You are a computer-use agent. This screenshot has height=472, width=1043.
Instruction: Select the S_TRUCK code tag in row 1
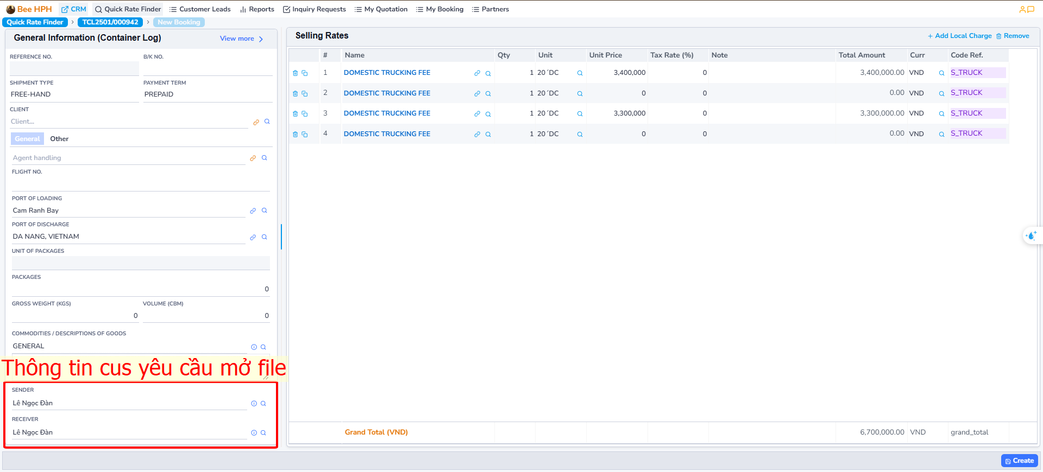[x=966, y=73]
